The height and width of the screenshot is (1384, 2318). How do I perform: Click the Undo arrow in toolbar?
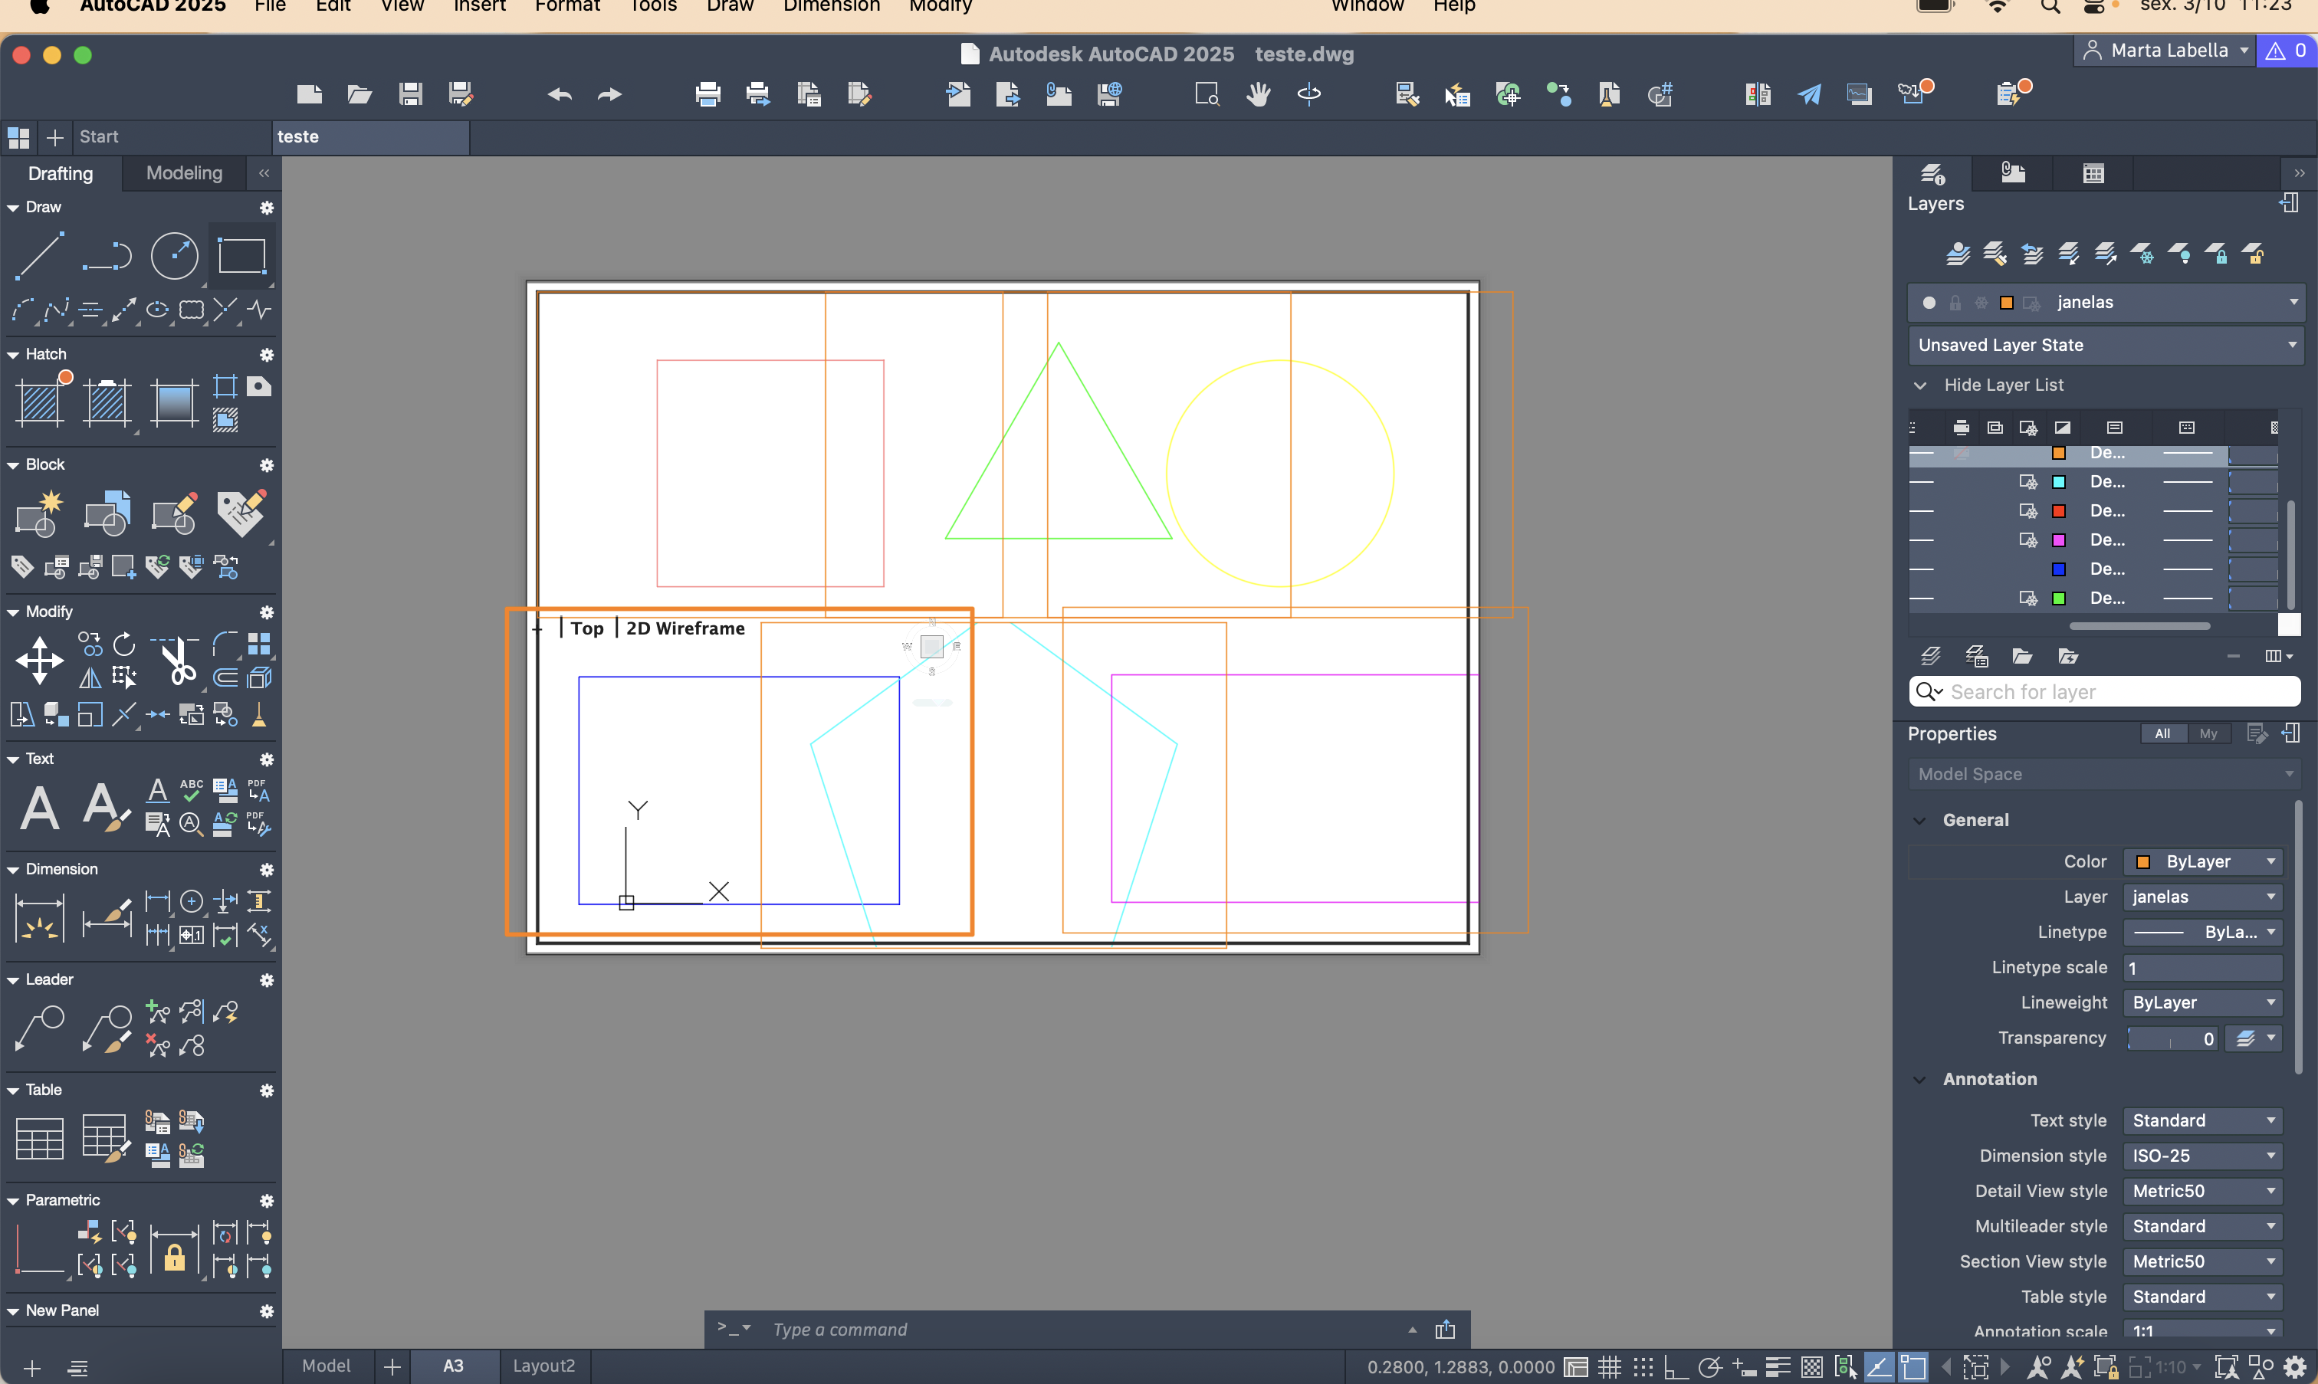coord(560,94)
